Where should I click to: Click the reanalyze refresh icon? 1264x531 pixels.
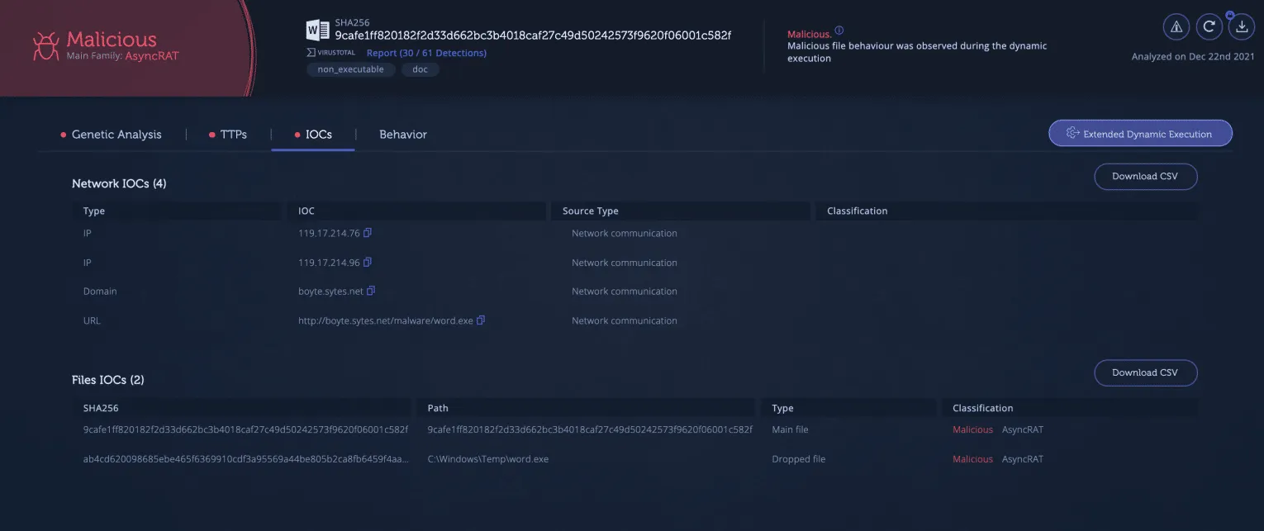point(1209,26)
